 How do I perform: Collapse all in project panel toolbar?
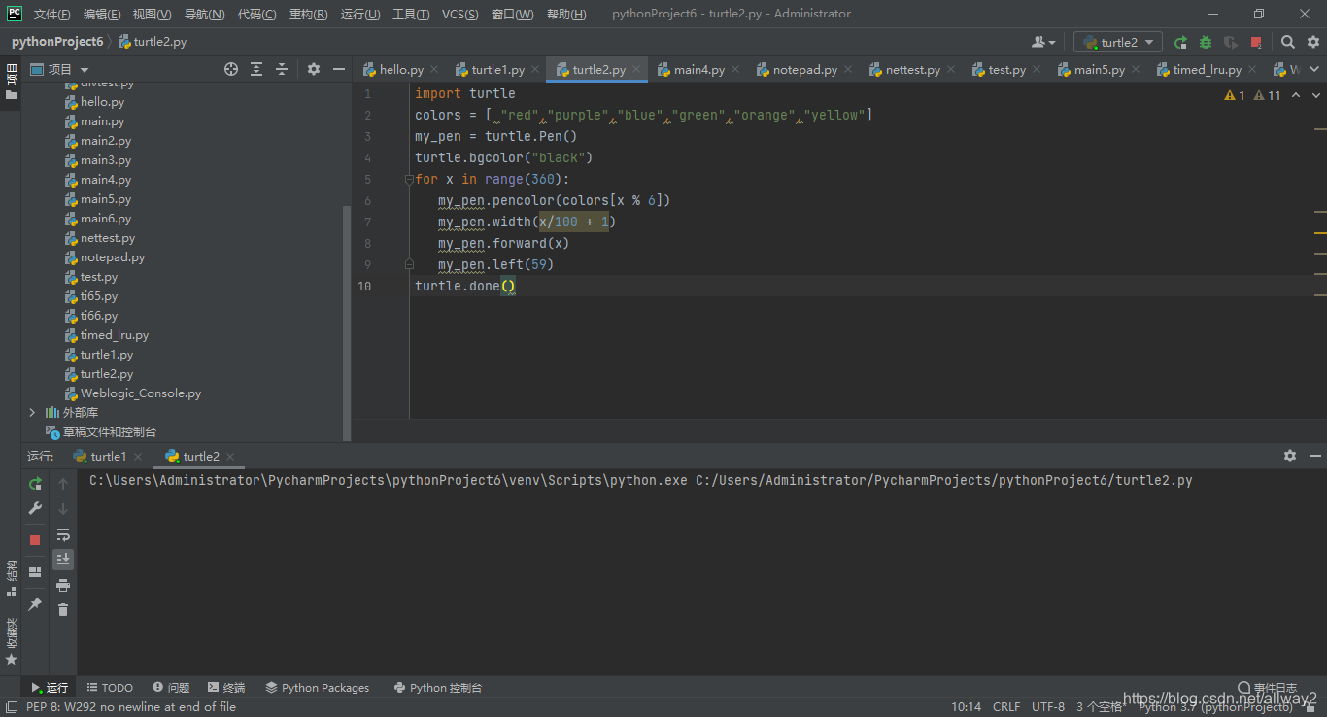[282, 69]
